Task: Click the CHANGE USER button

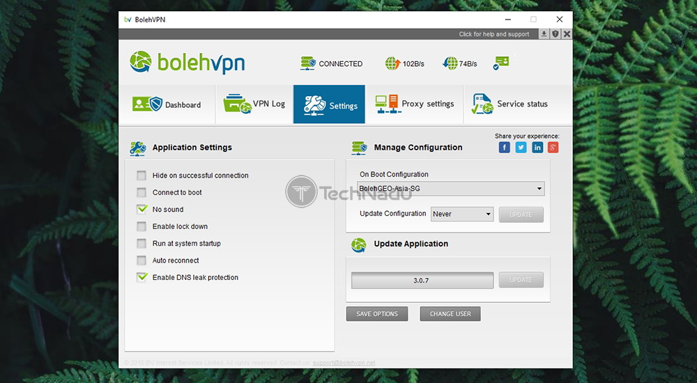Action: (450, 313)
